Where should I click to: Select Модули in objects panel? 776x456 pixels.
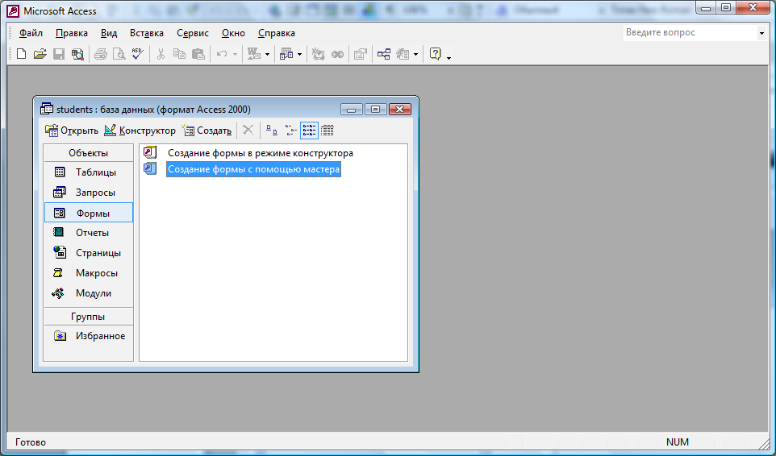click(x=88, y=293)
